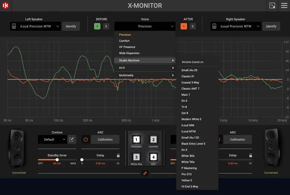Viewport: 290px width, 195px height.
Task: Click the 60 min standby timer value
Action: point(57,163)
